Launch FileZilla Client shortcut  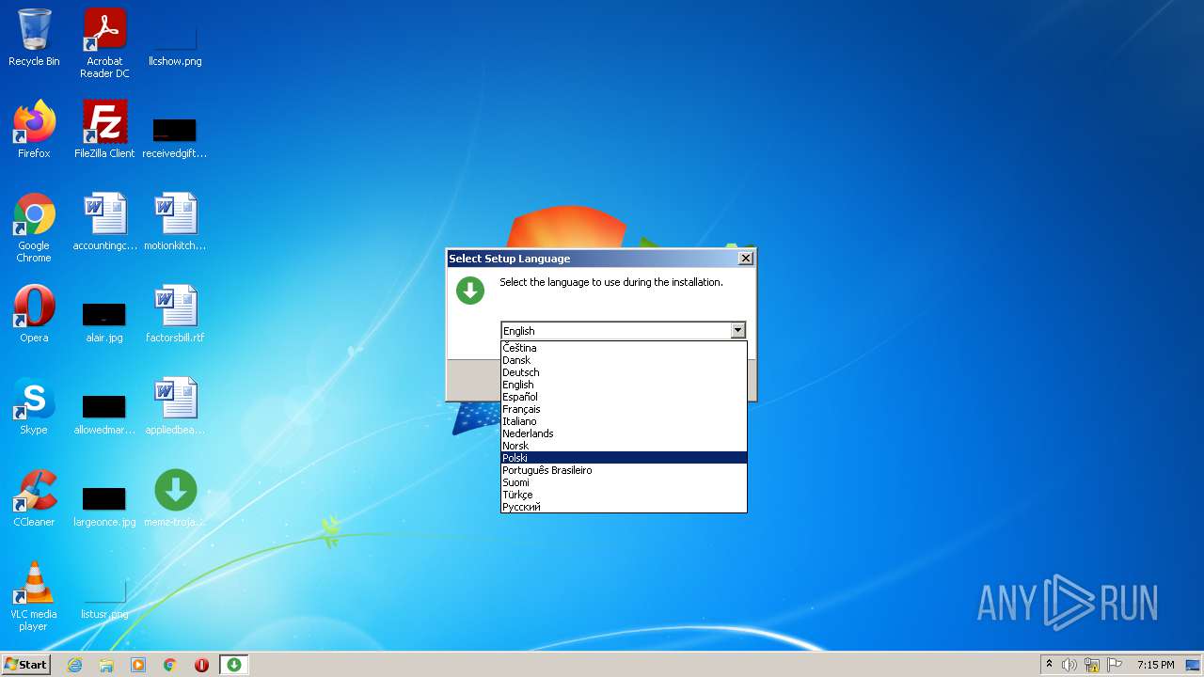pos(104,130)
